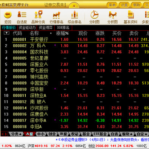Open 分析图 analysis chart icon
Viewport: 149px width, 149px height.
(113, 14)
